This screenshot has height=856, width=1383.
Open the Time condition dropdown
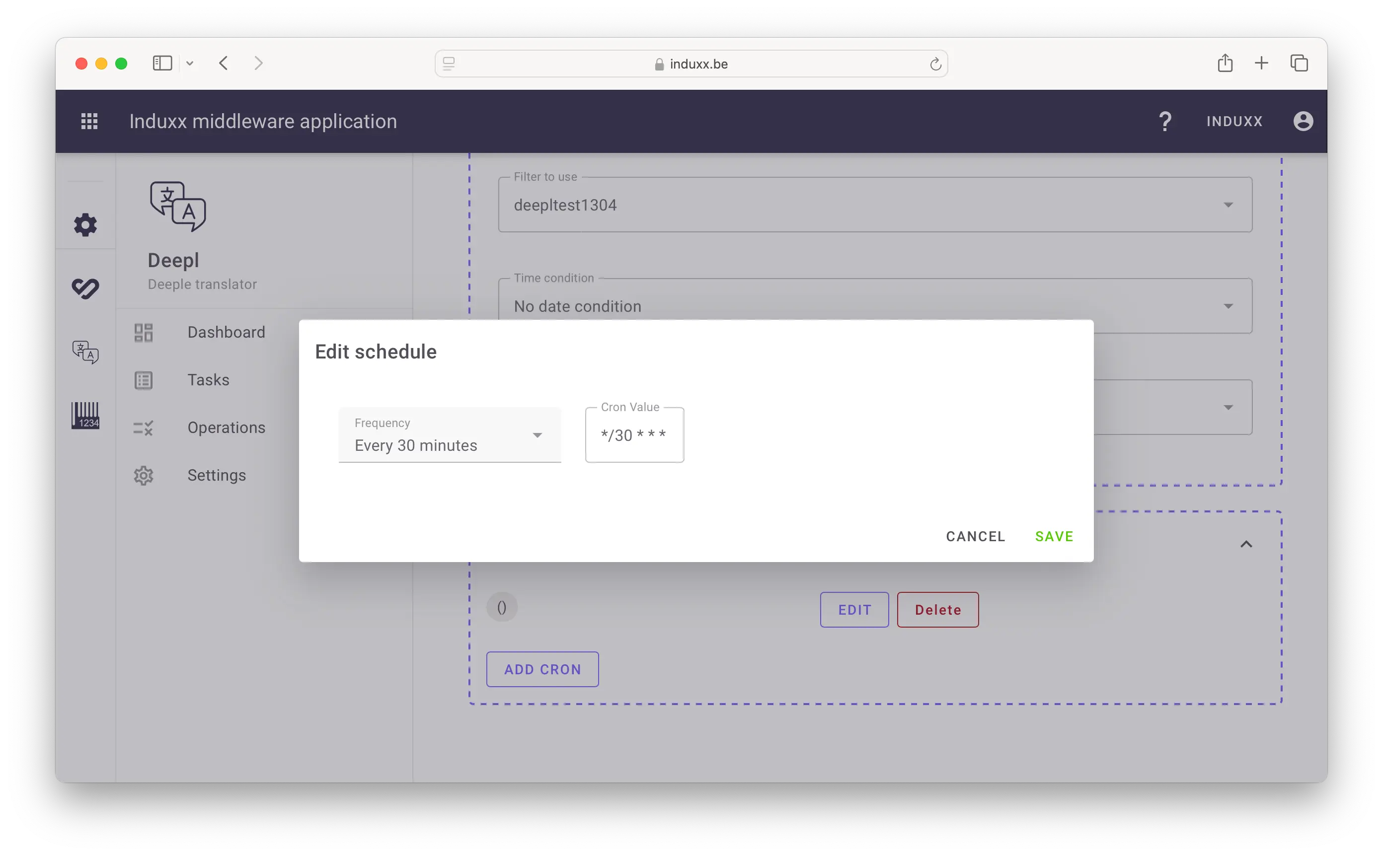[874, 306]
